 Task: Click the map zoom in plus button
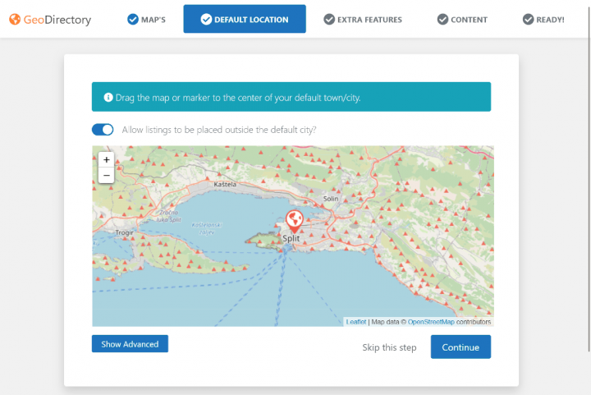(x=106, y=159)
